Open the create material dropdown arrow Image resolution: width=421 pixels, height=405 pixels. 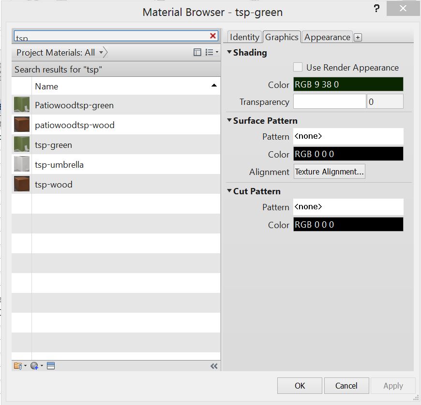point(42,365)
